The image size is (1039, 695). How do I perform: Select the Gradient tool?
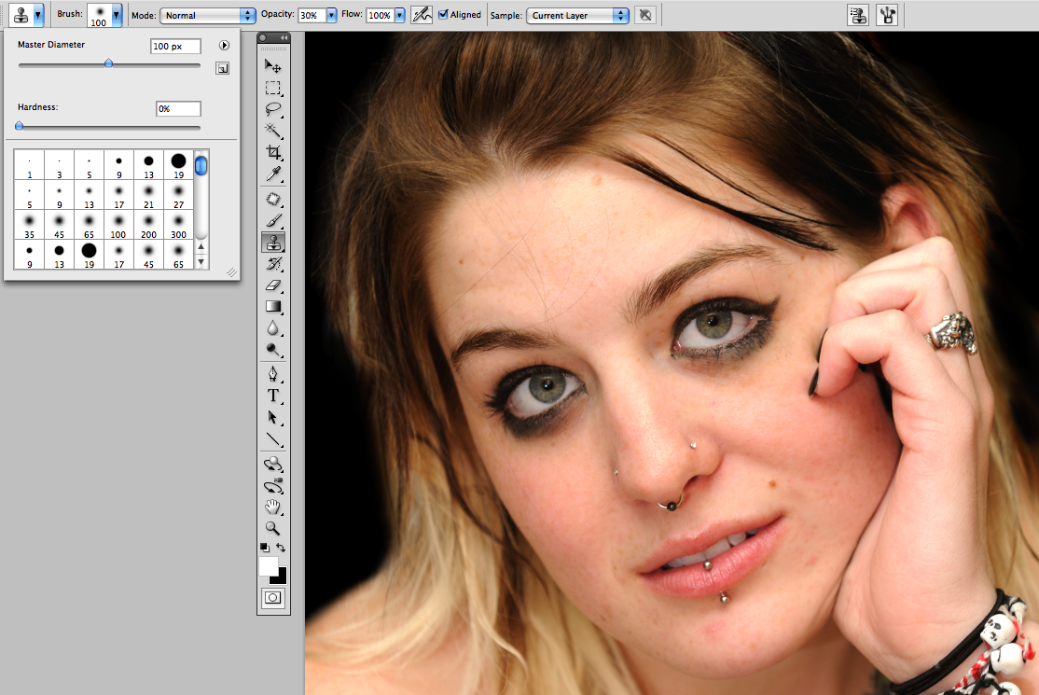click(x=273, y=306)
